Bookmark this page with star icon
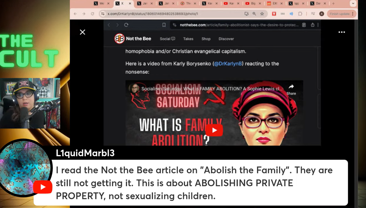 coord(262,14)
